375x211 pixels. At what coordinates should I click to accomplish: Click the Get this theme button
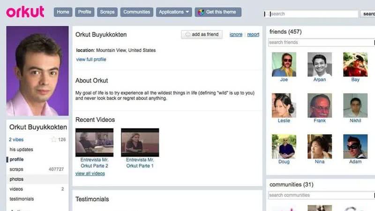(218, 12)
